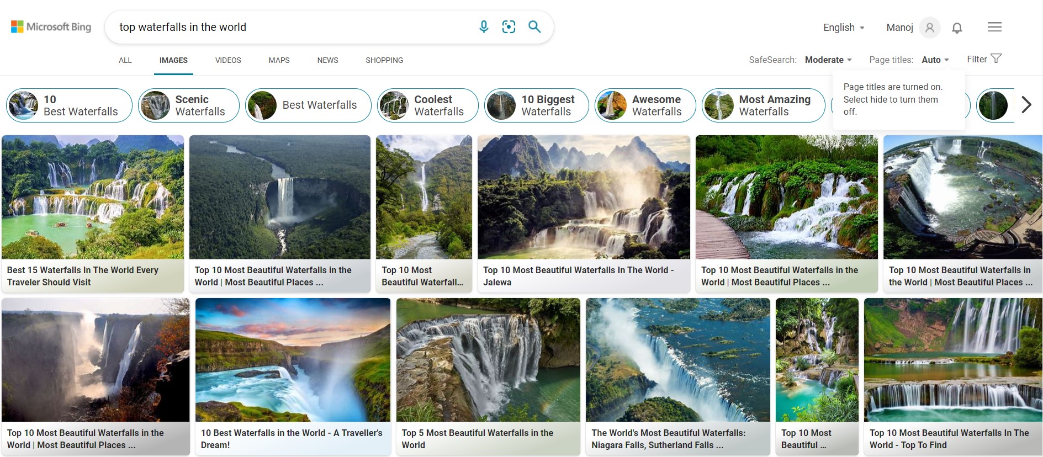Open Top 5 Most Beautiful Waterfalls image
Screen dimensions: 1043x457
(488, 360)
